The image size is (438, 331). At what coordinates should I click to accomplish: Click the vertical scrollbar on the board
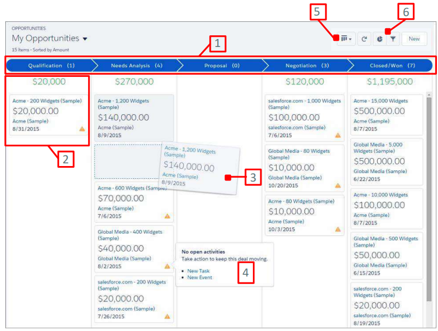[x=428, y=203]
